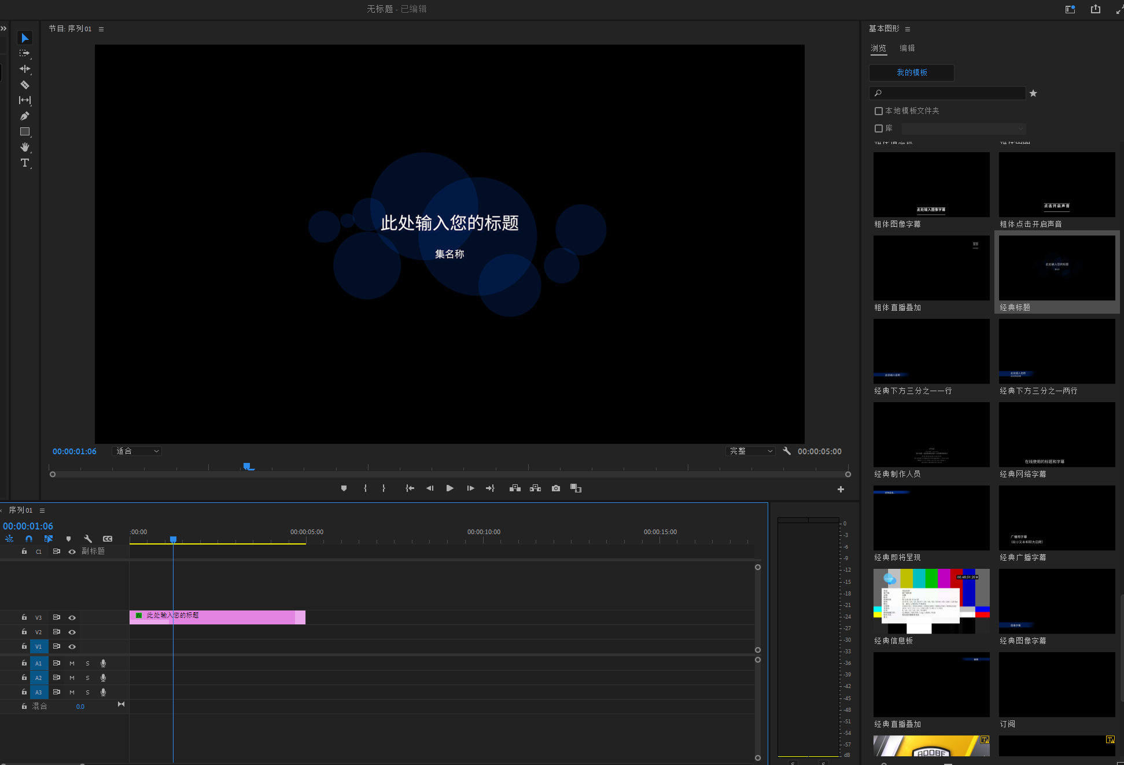
Task: Switch to the Edit tab in Essential Graphics
Action: 907,49
